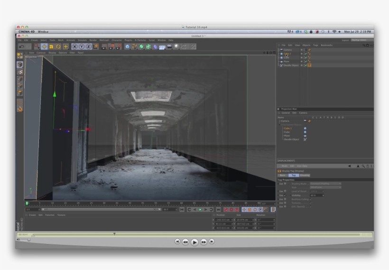Open Object Manager Tags menu
The width and height of the screenshot is (389, 270).
pos(315,45)
